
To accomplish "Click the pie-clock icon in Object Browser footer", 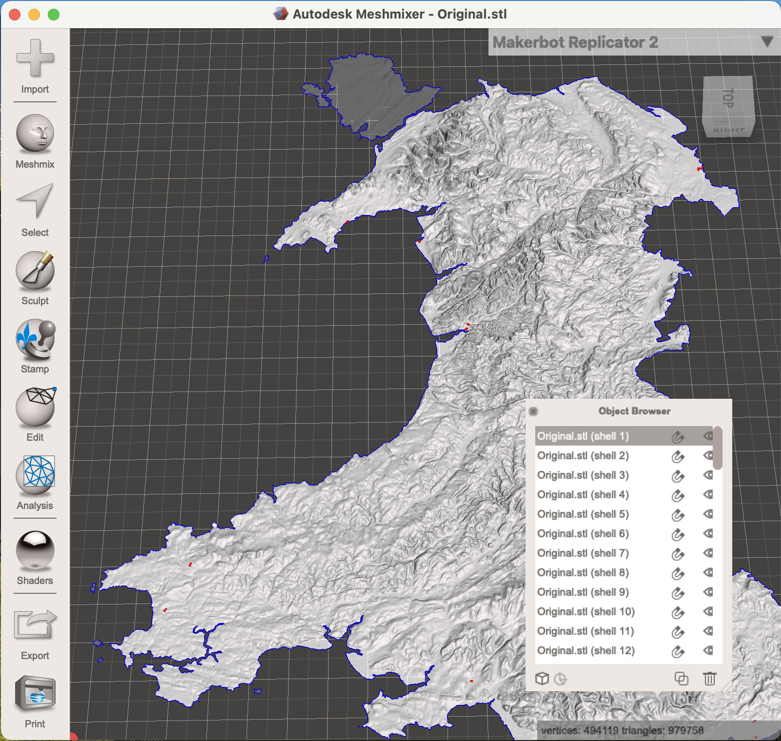I will 561,678.
